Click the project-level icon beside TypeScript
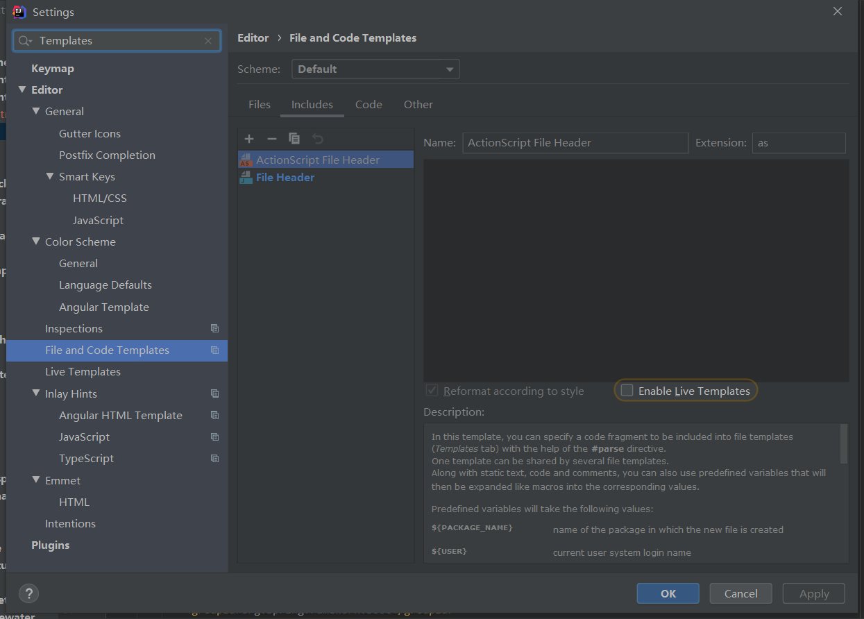The image size is (864, 619). 214,459
